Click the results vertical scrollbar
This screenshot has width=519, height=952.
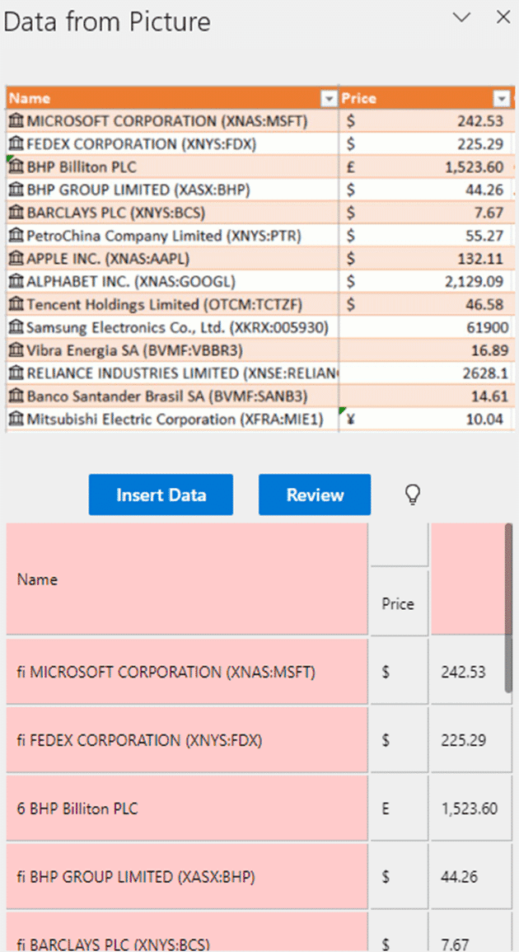point(508,610)
